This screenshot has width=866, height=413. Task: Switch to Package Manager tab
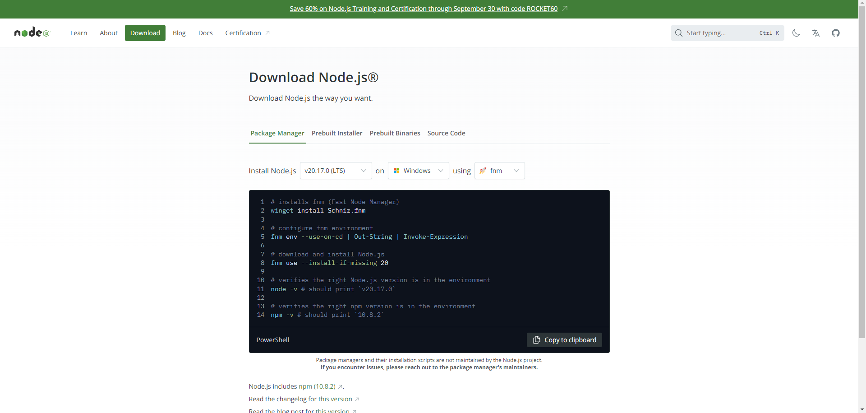click(277, 133)
